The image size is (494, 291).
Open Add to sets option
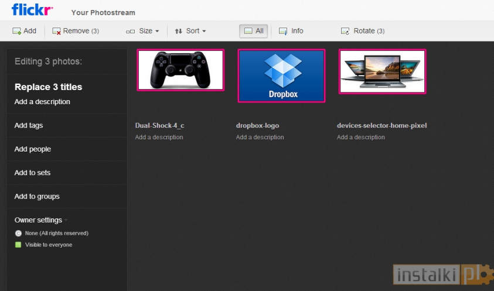[32, 173]
